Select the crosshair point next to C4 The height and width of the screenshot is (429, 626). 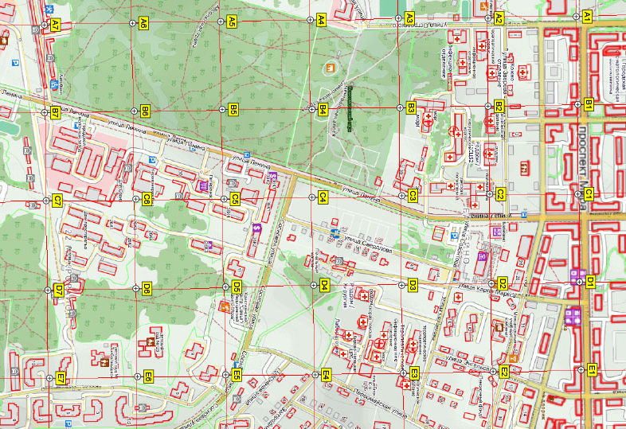311,197
